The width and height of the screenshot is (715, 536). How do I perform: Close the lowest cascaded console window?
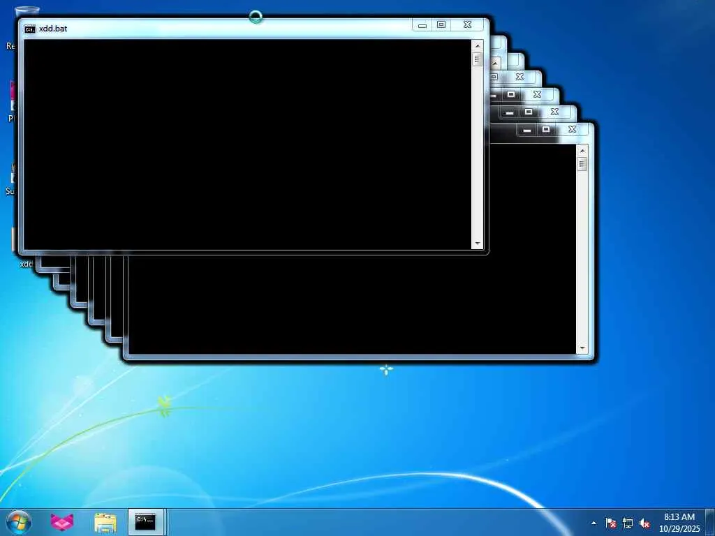pos(572,130)
